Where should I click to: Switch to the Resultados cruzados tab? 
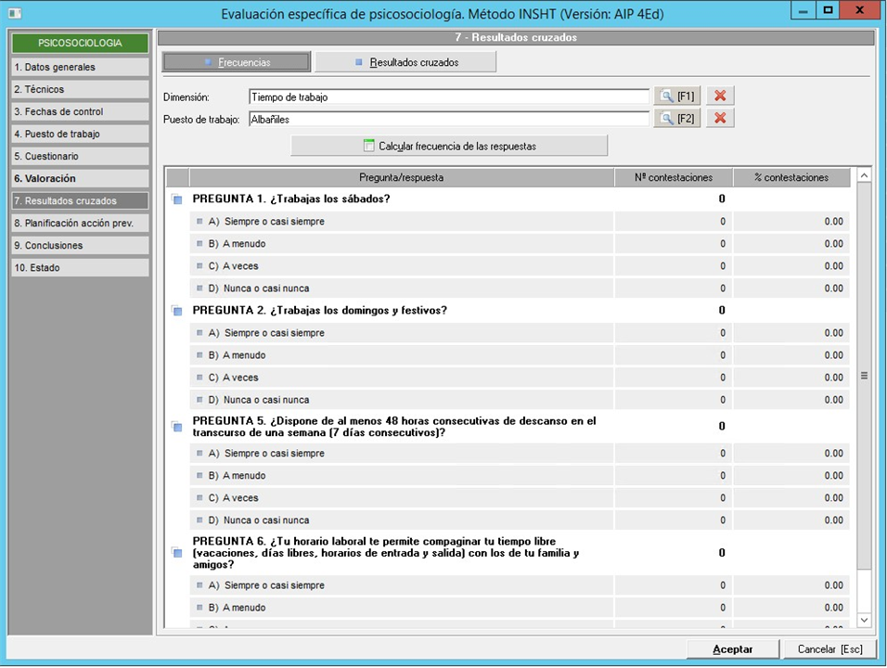click(405, 62)
